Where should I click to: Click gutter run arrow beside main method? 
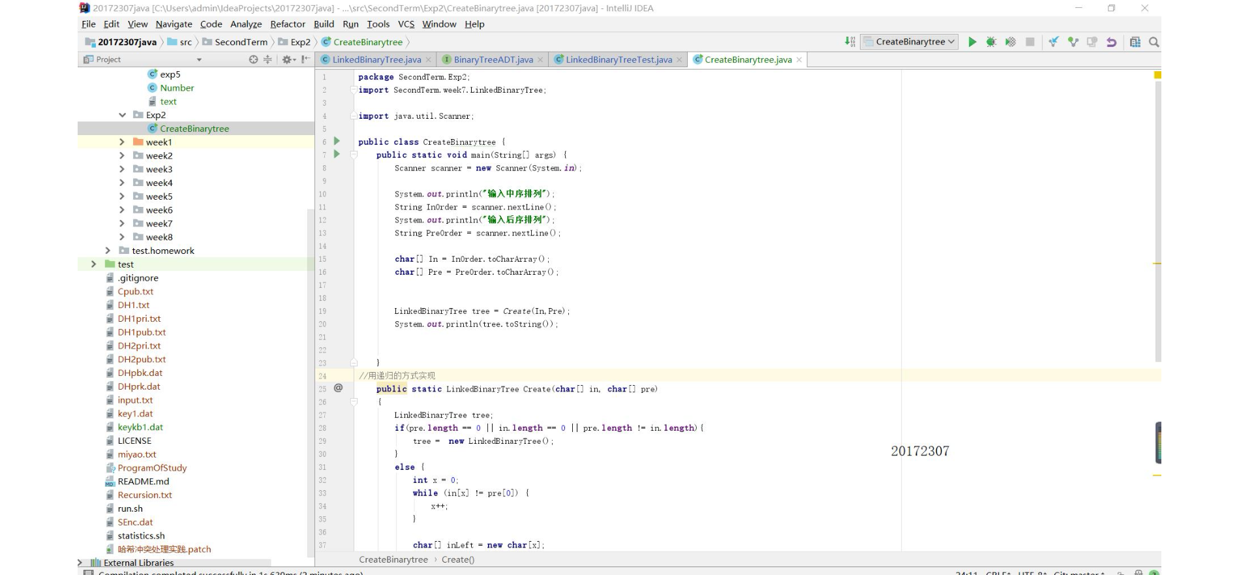tap(337, 154)
